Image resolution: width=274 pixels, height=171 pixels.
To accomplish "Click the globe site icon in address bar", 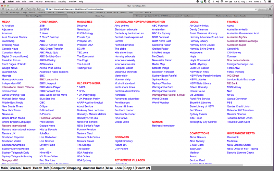I will (x=47, y=9).
